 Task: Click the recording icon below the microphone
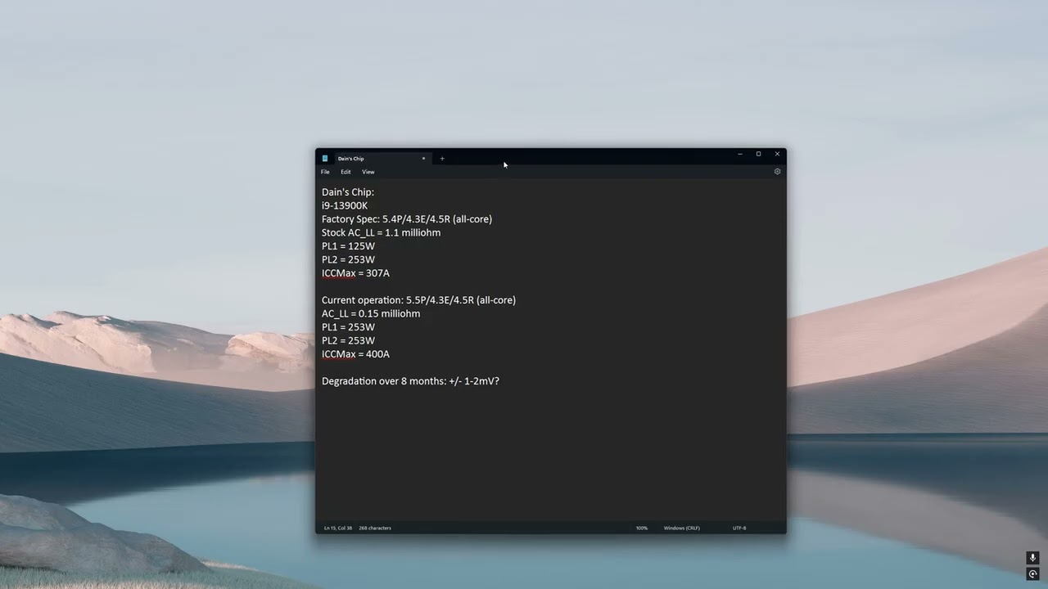point(1032,574)
